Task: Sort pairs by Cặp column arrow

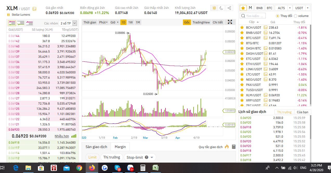Action: (258, 22)
